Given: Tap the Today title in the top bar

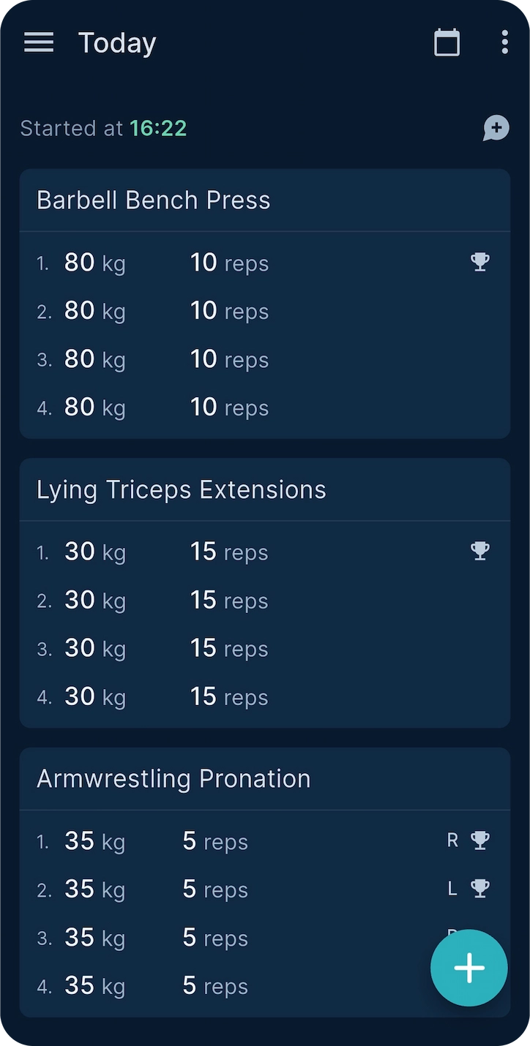Looking at the screenshot, I should click(117, 42).
